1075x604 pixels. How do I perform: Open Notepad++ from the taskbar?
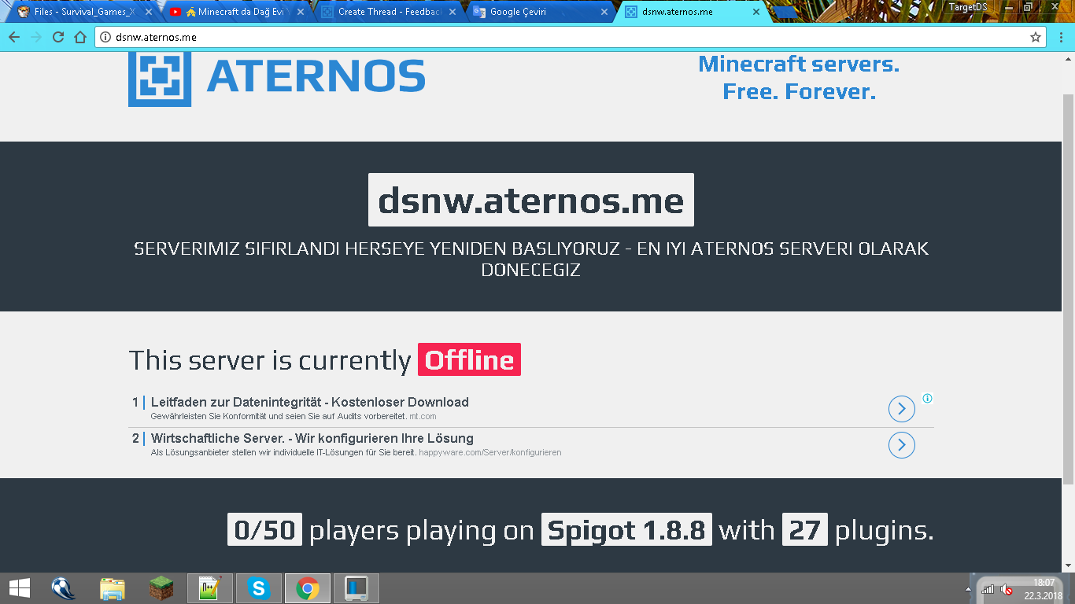pos(209,588)
